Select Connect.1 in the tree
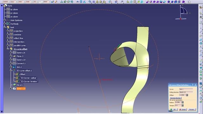203x114 pixels. point(21,63)
